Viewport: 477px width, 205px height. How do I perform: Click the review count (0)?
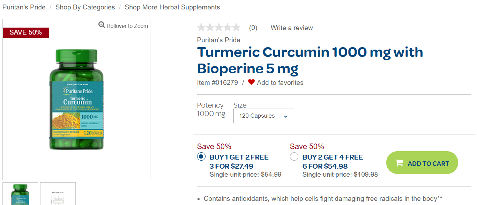tap(253, 28)
